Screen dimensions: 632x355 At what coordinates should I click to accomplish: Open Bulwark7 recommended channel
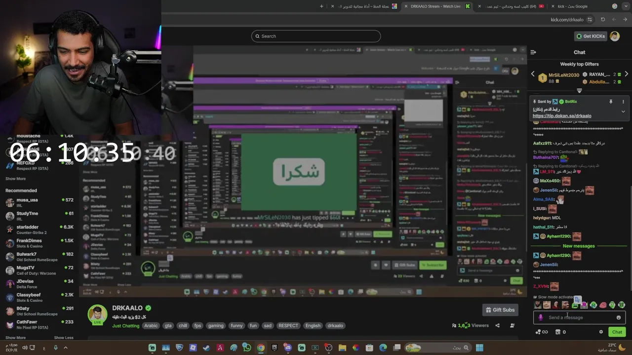pyautogui.click(x=39, y=256)
